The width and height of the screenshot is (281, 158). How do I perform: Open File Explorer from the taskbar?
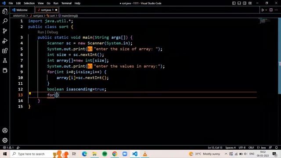coord(94,154)
